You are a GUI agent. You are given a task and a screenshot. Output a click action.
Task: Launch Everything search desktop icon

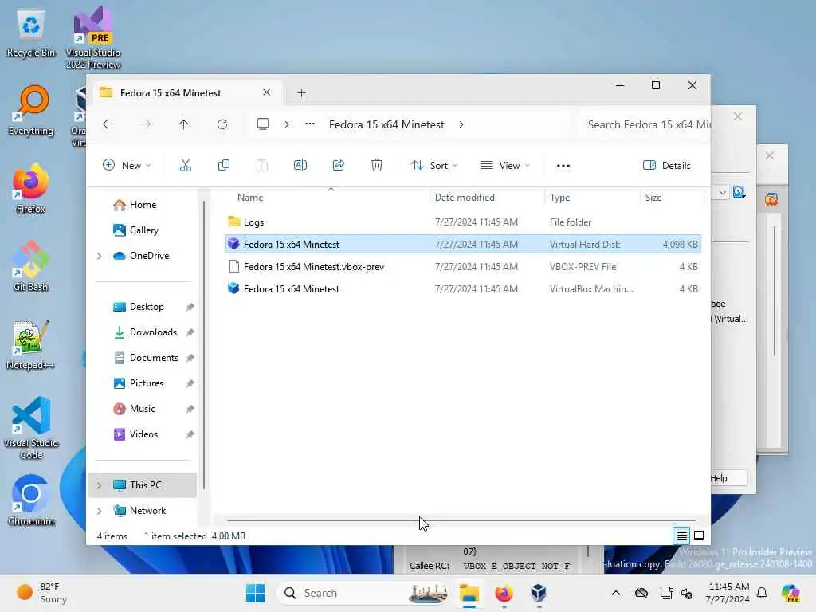31,111
